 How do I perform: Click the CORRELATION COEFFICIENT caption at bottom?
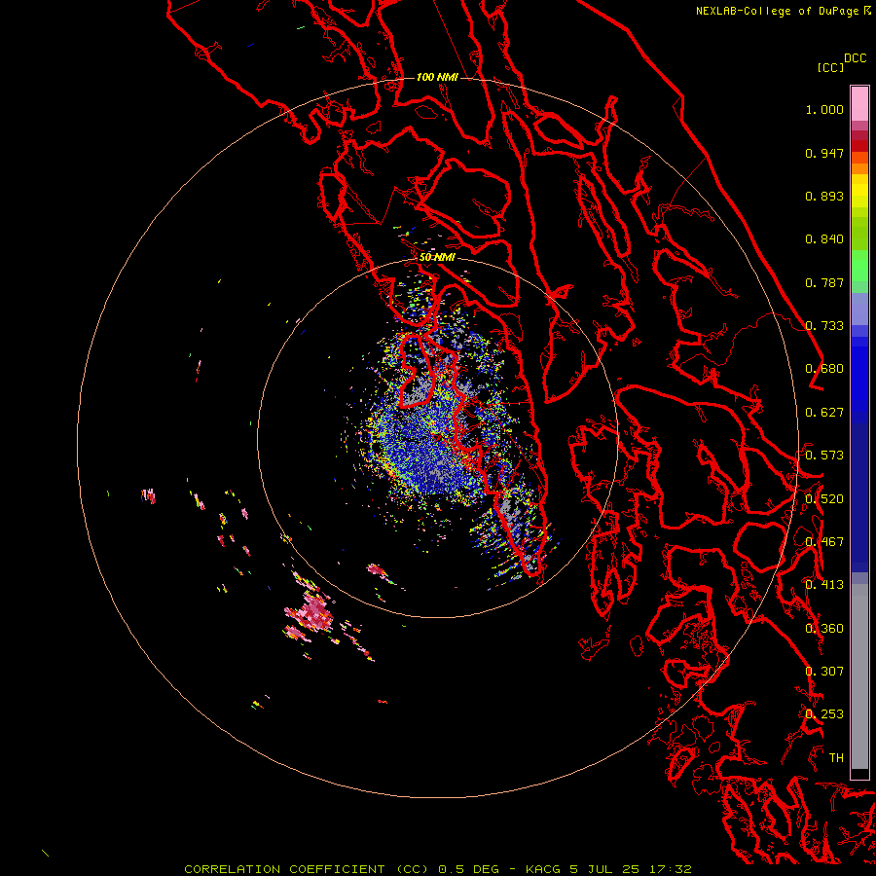pyautogui.click(x=437, y=869)
